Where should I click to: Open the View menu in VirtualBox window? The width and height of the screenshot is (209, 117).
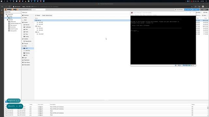[x=141, y=15]
